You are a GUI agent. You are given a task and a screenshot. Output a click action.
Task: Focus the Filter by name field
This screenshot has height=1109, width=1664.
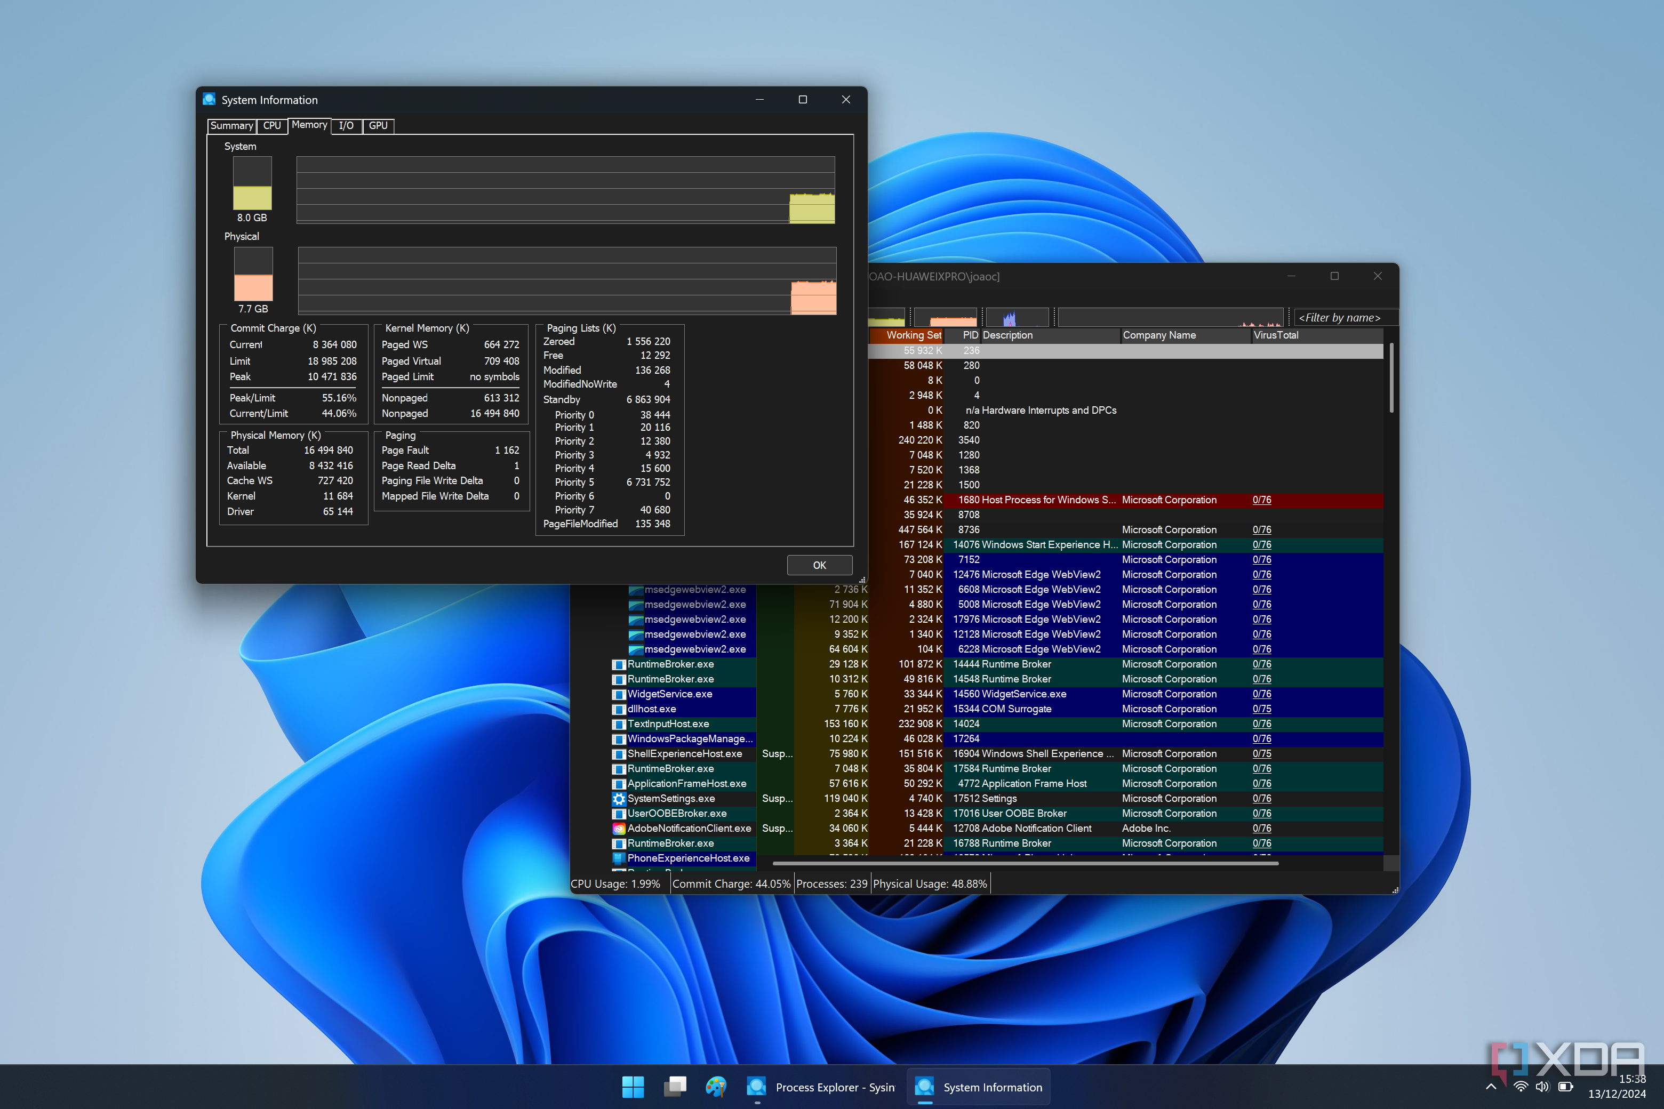(x=1346, y=318)
